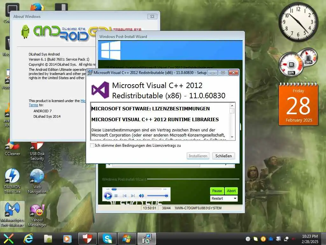Click the calendar gadget showing 28
Screen dimensions: 326x245
(298, 104)
